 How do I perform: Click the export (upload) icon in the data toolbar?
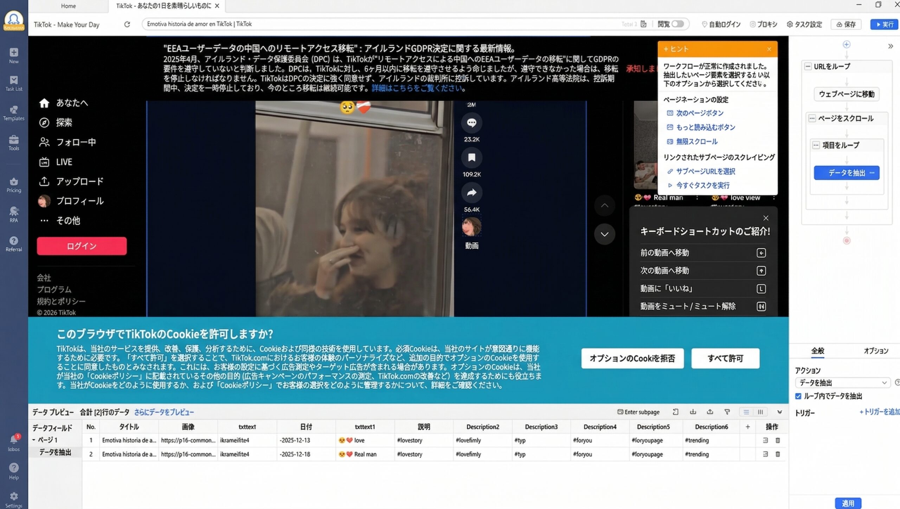[x=711, y=412]
